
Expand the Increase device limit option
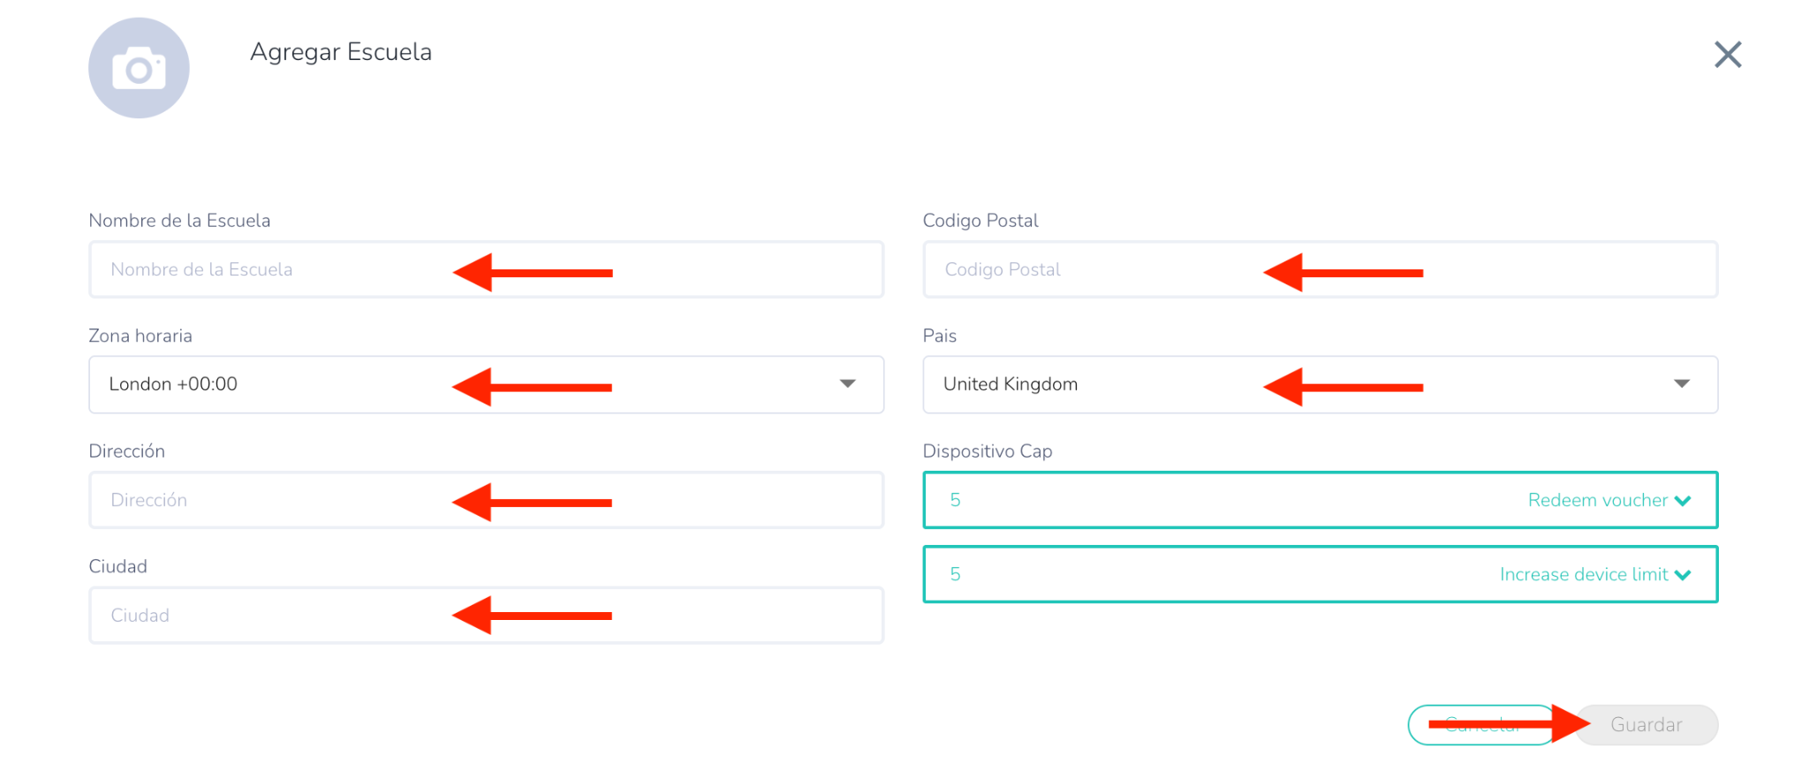coord(1583,575)
